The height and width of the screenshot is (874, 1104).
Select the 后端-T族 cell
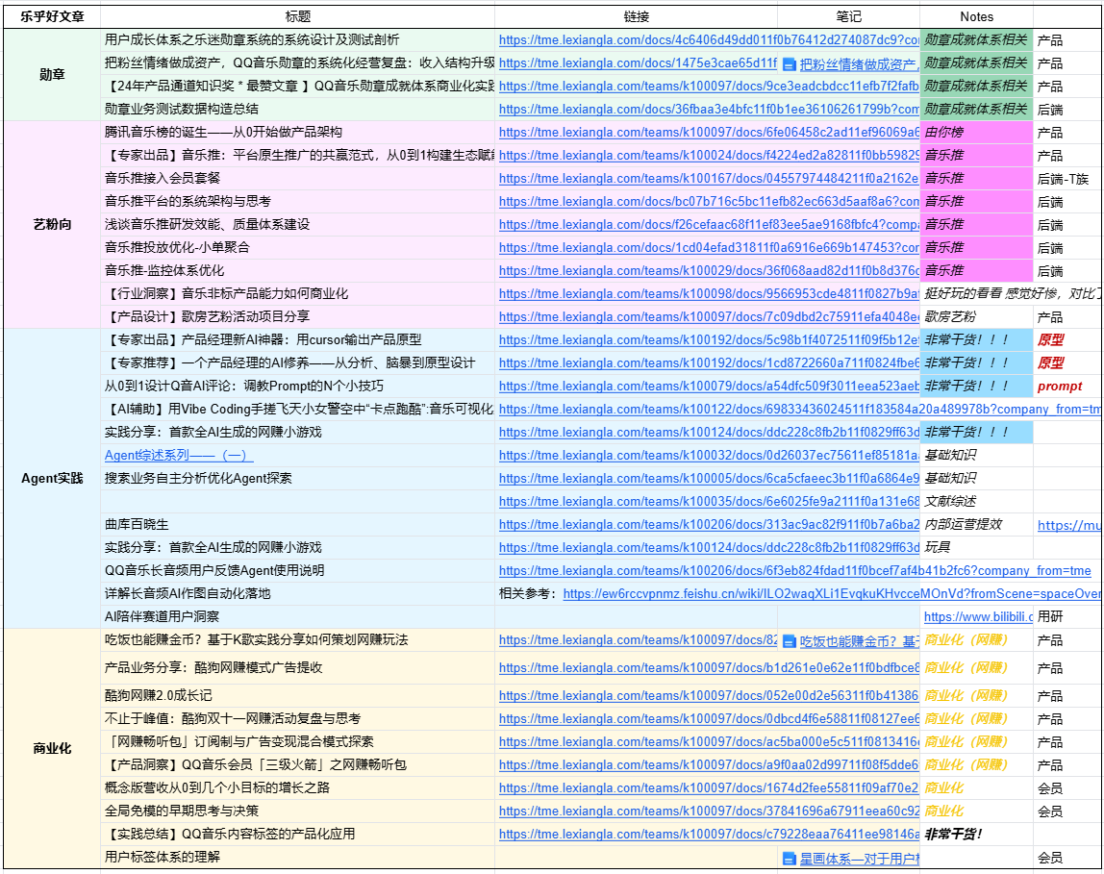pyautogui.click(x=1066, y=179)
